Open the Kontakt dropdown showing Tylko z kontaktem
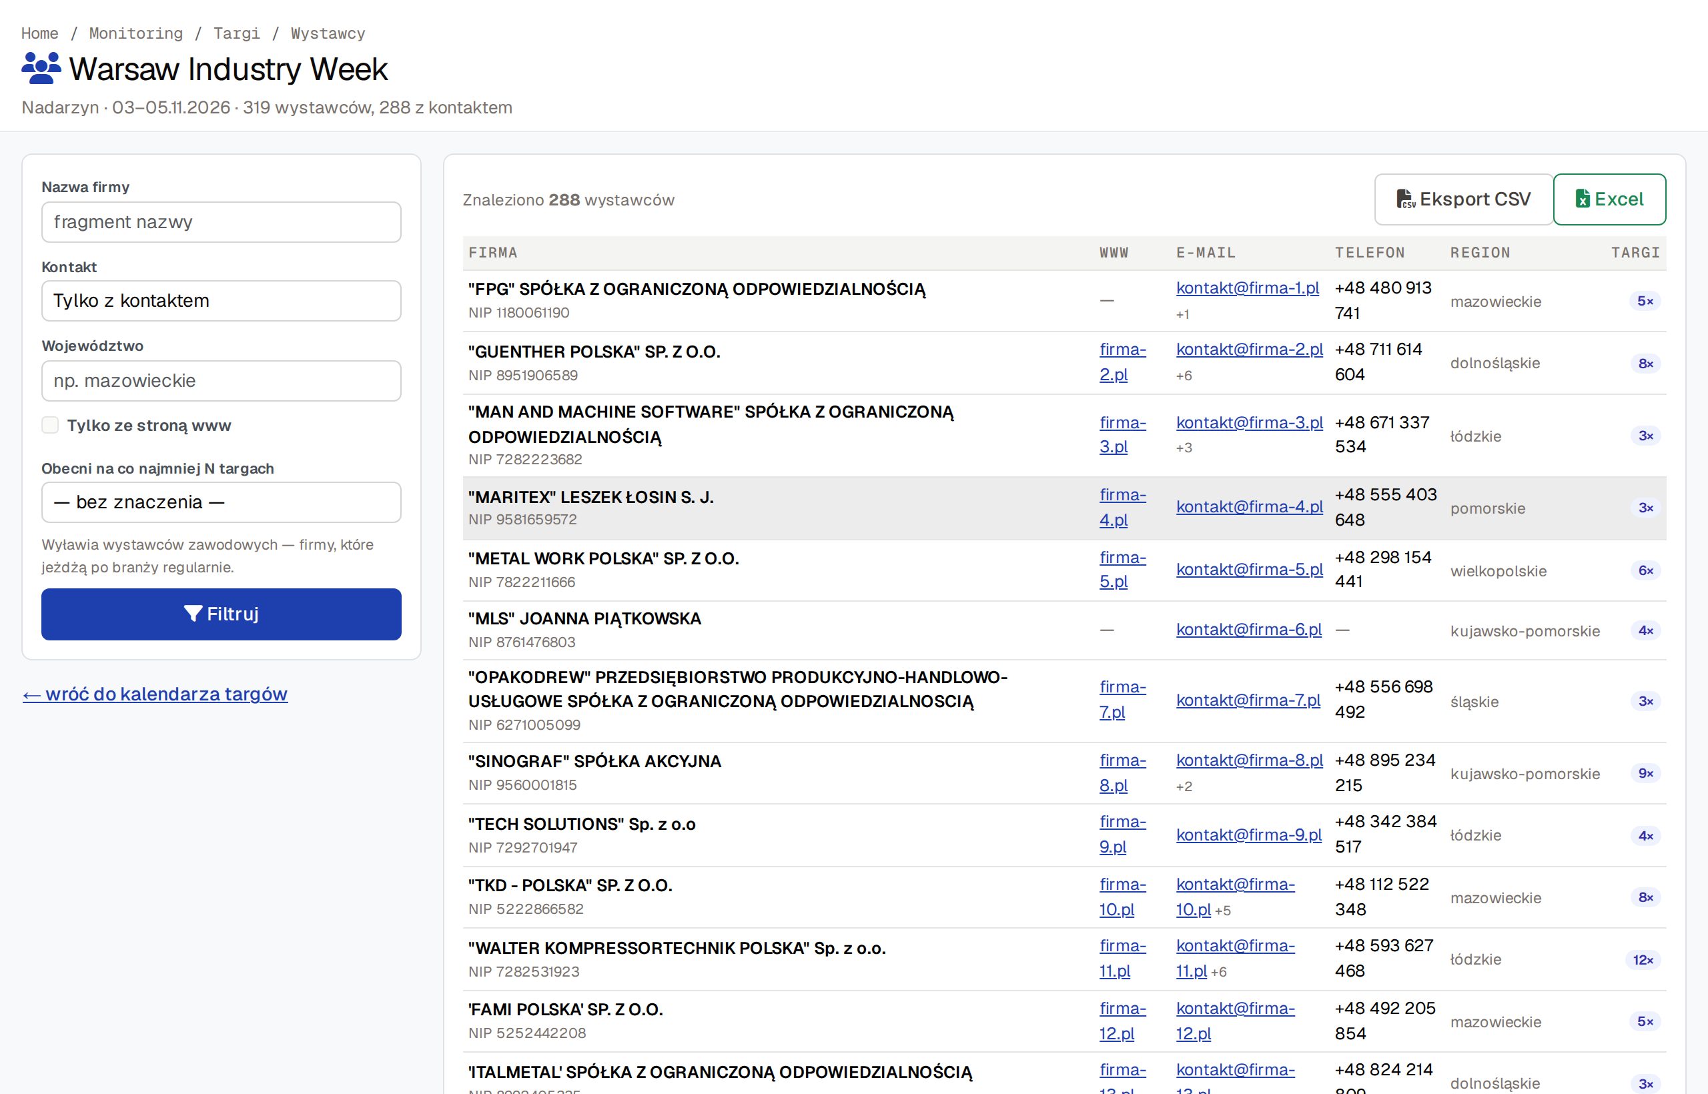The image size is (1708, 1094). pyautogui.click(x=221, y=300)
